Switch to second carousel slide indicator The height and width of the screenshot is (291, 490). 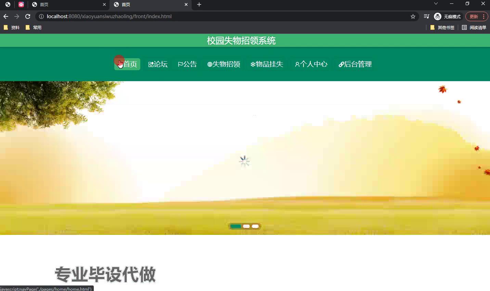pyautogui.click(x=246, y=226)
